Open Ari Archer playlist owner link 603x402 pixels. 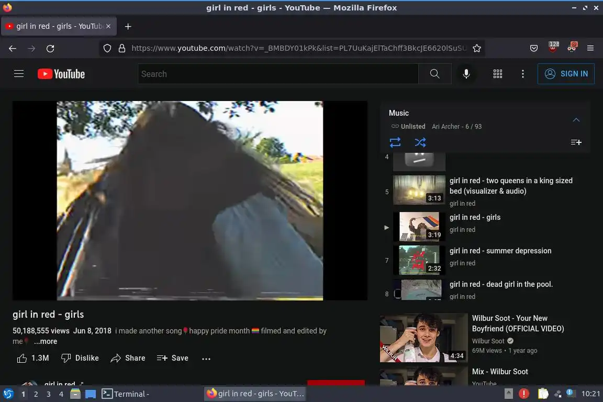(445, 127)
